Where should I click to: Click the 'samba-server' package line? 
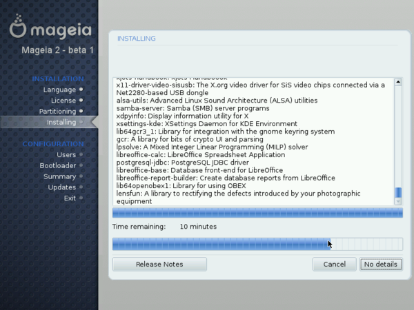click(193, 108)
